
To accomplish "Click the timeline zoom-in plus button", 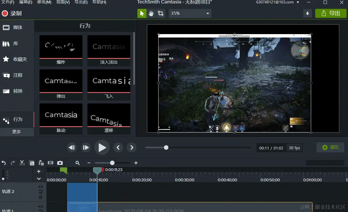I will (x=136, y=163).
